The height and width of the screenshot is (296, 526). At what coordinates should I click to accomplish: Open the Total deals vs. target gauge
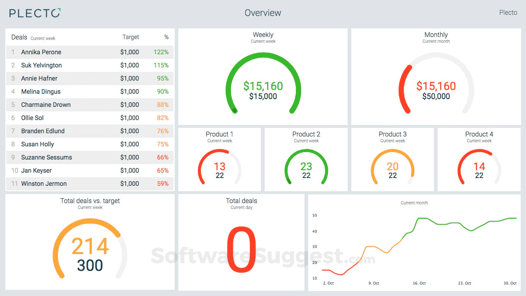[90, 247]
